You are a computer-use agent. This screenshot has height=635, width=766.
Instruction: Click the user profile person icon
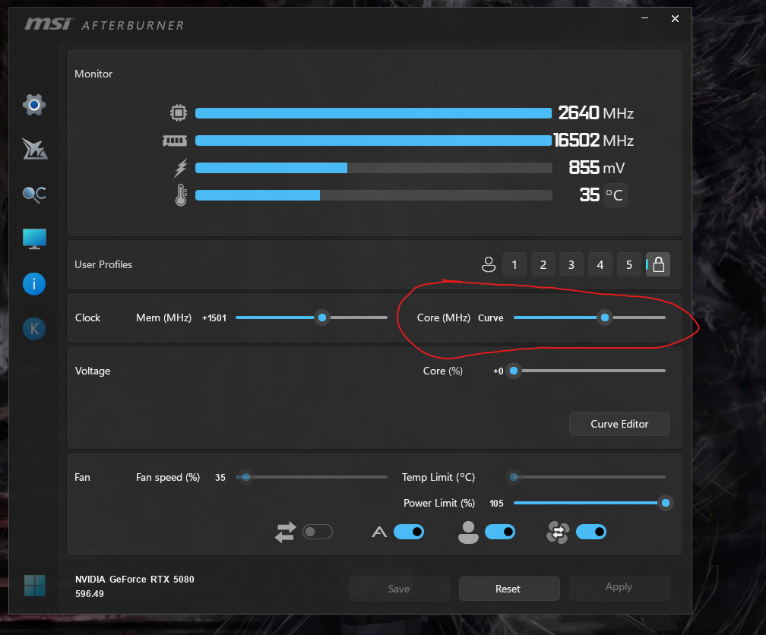coord(488,264)
